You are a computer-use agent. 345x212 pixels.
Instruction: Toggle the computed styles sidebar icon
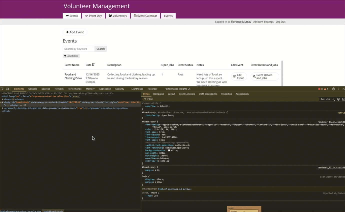coord(343,99)
